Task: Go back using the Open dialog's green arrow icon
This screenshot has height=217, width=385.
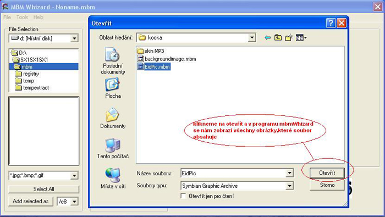Action: (x=267, y=38)
